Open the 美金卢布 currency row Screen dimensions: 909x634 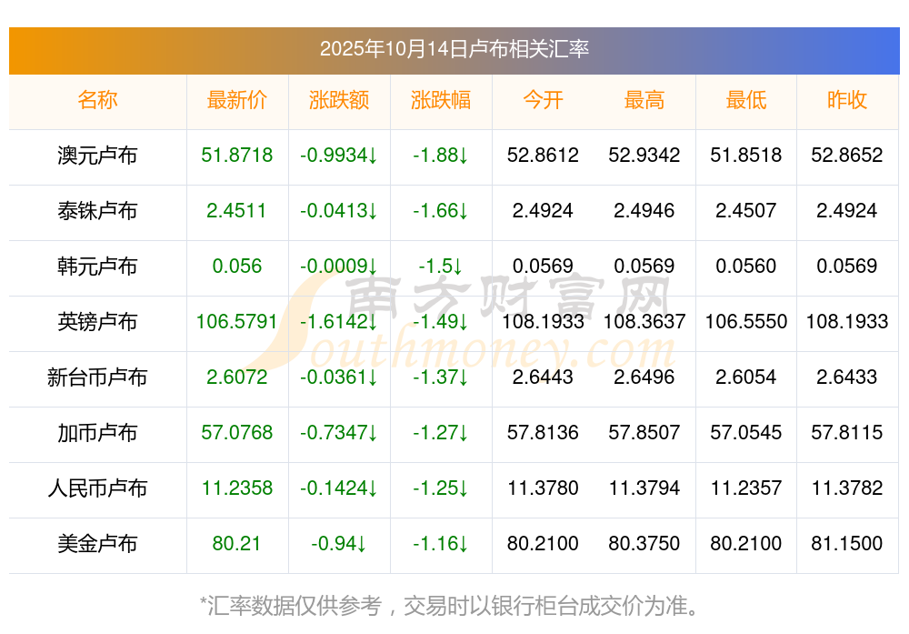[x=97, y=544]
